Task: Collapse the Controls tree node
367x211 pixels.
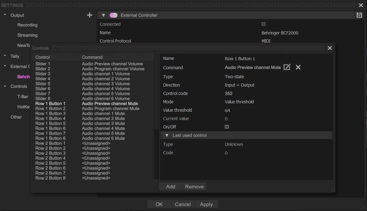Action: (5, 86)
